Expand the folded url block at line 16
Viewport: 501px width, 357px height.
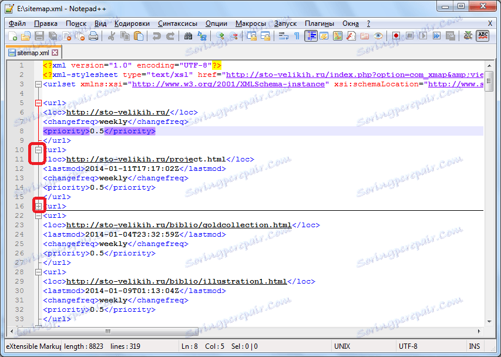point(38,206)
